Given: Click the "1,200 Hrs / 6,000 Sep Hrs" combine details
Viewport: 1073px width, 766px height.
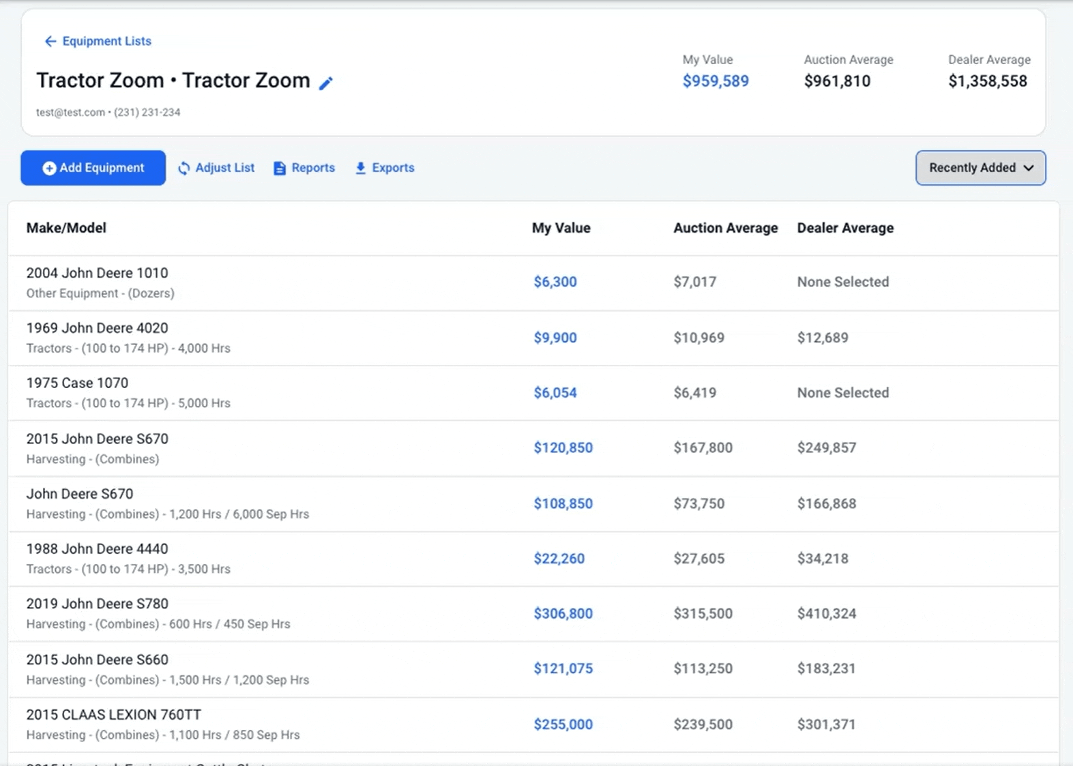Looking at the screenshot, I should 239,514.
